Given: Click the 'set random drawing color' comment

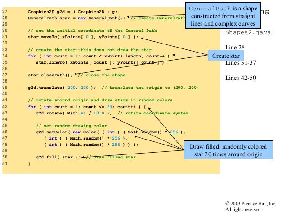Looking at the screenshot, I should coord(72,126).
